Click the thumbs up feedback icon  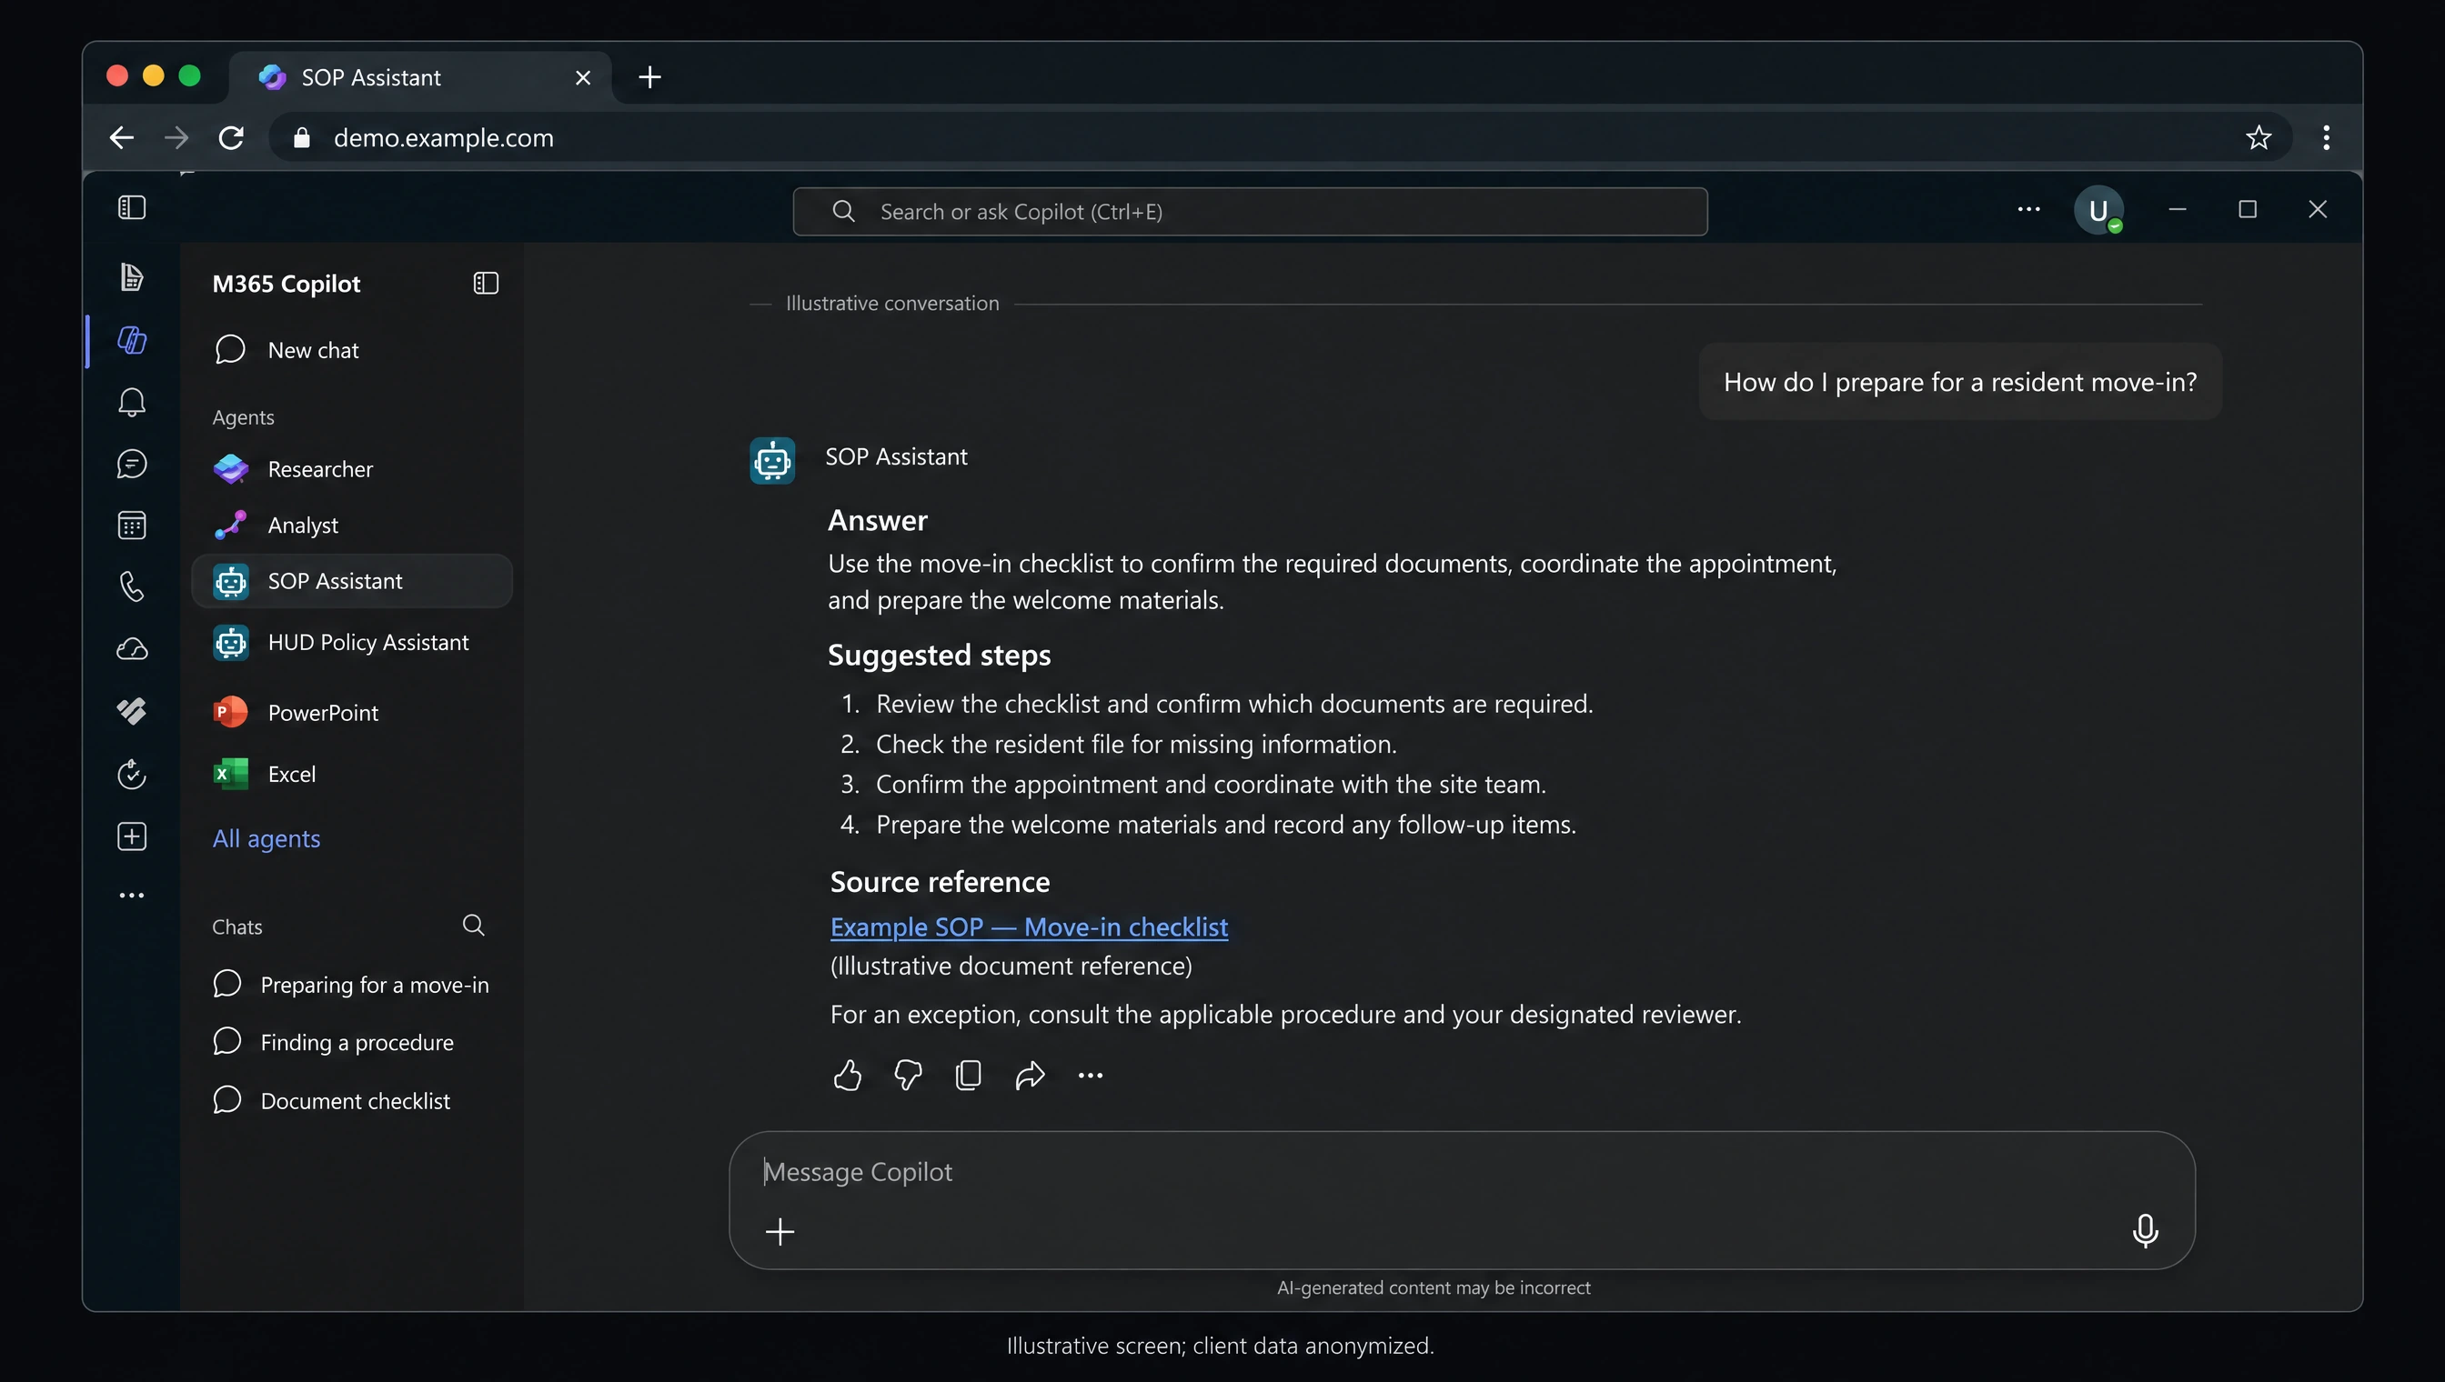pos(847,1076)
